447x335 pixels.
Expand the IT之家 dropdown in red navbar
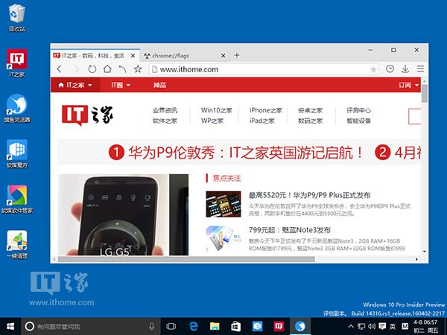tap(79, 86)
